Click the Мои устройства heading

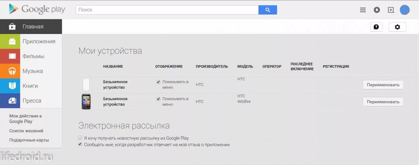tap(110, 51)
